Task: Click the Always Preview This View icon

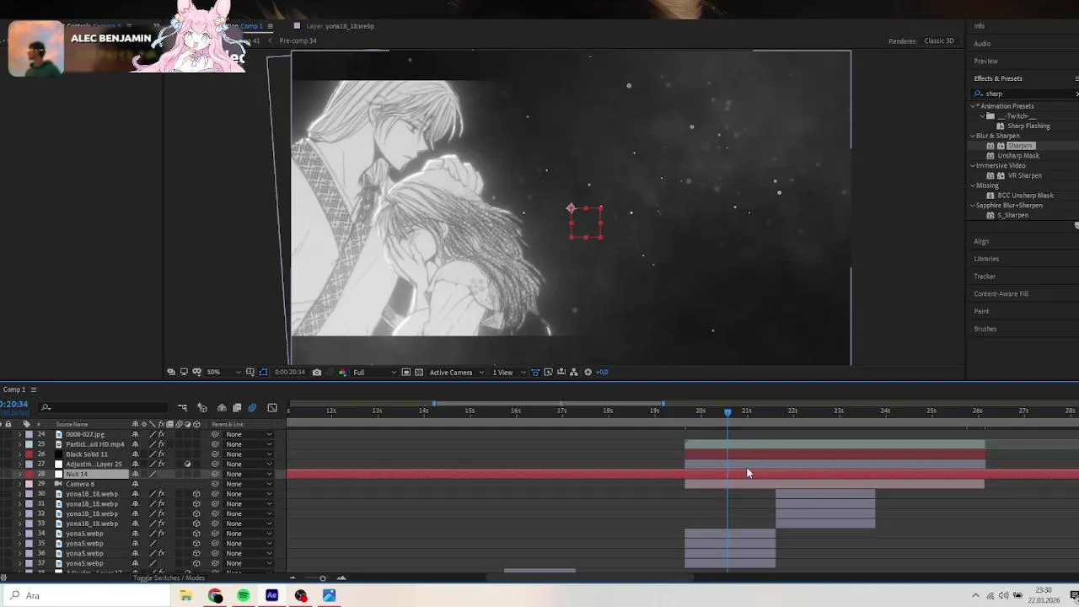Action: (171, 372)
